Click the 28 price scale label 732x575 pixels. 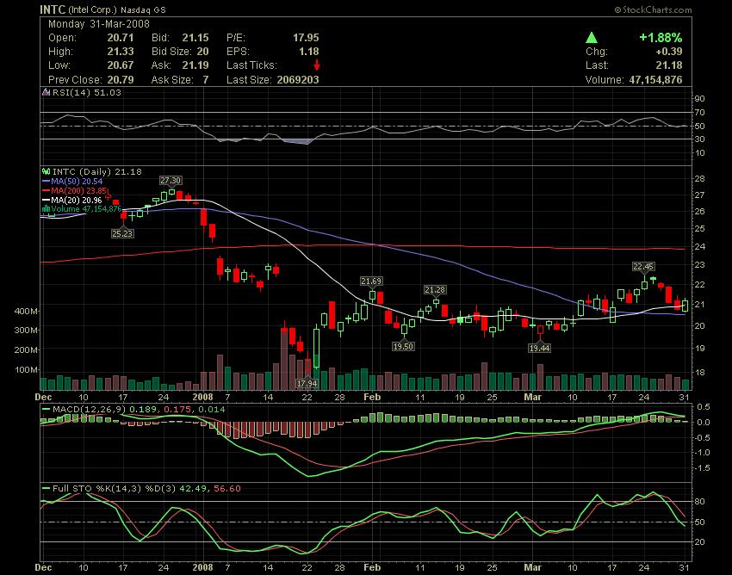pyautogui.click(x=699, y=179)
